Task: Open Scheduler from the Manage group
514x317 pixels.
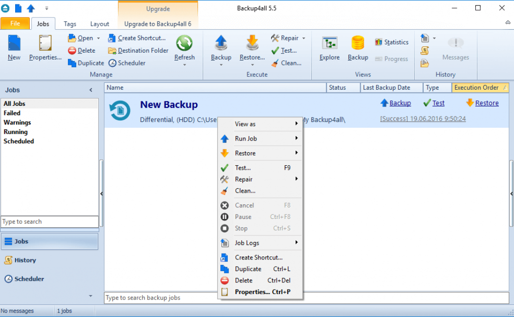Action: 127,63
